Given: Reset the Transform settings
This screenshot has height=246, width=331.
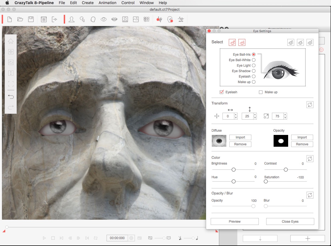Looking at the screenshot, I should click(x=310, y=105).
